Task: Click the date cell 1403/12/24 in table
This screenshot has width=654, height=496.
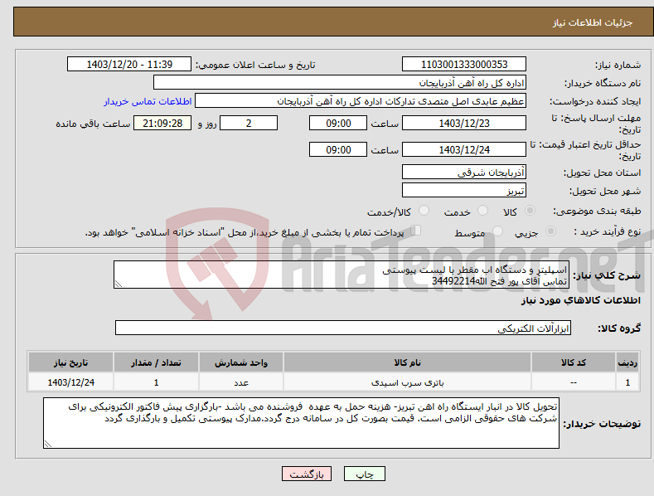Action: 70,382
